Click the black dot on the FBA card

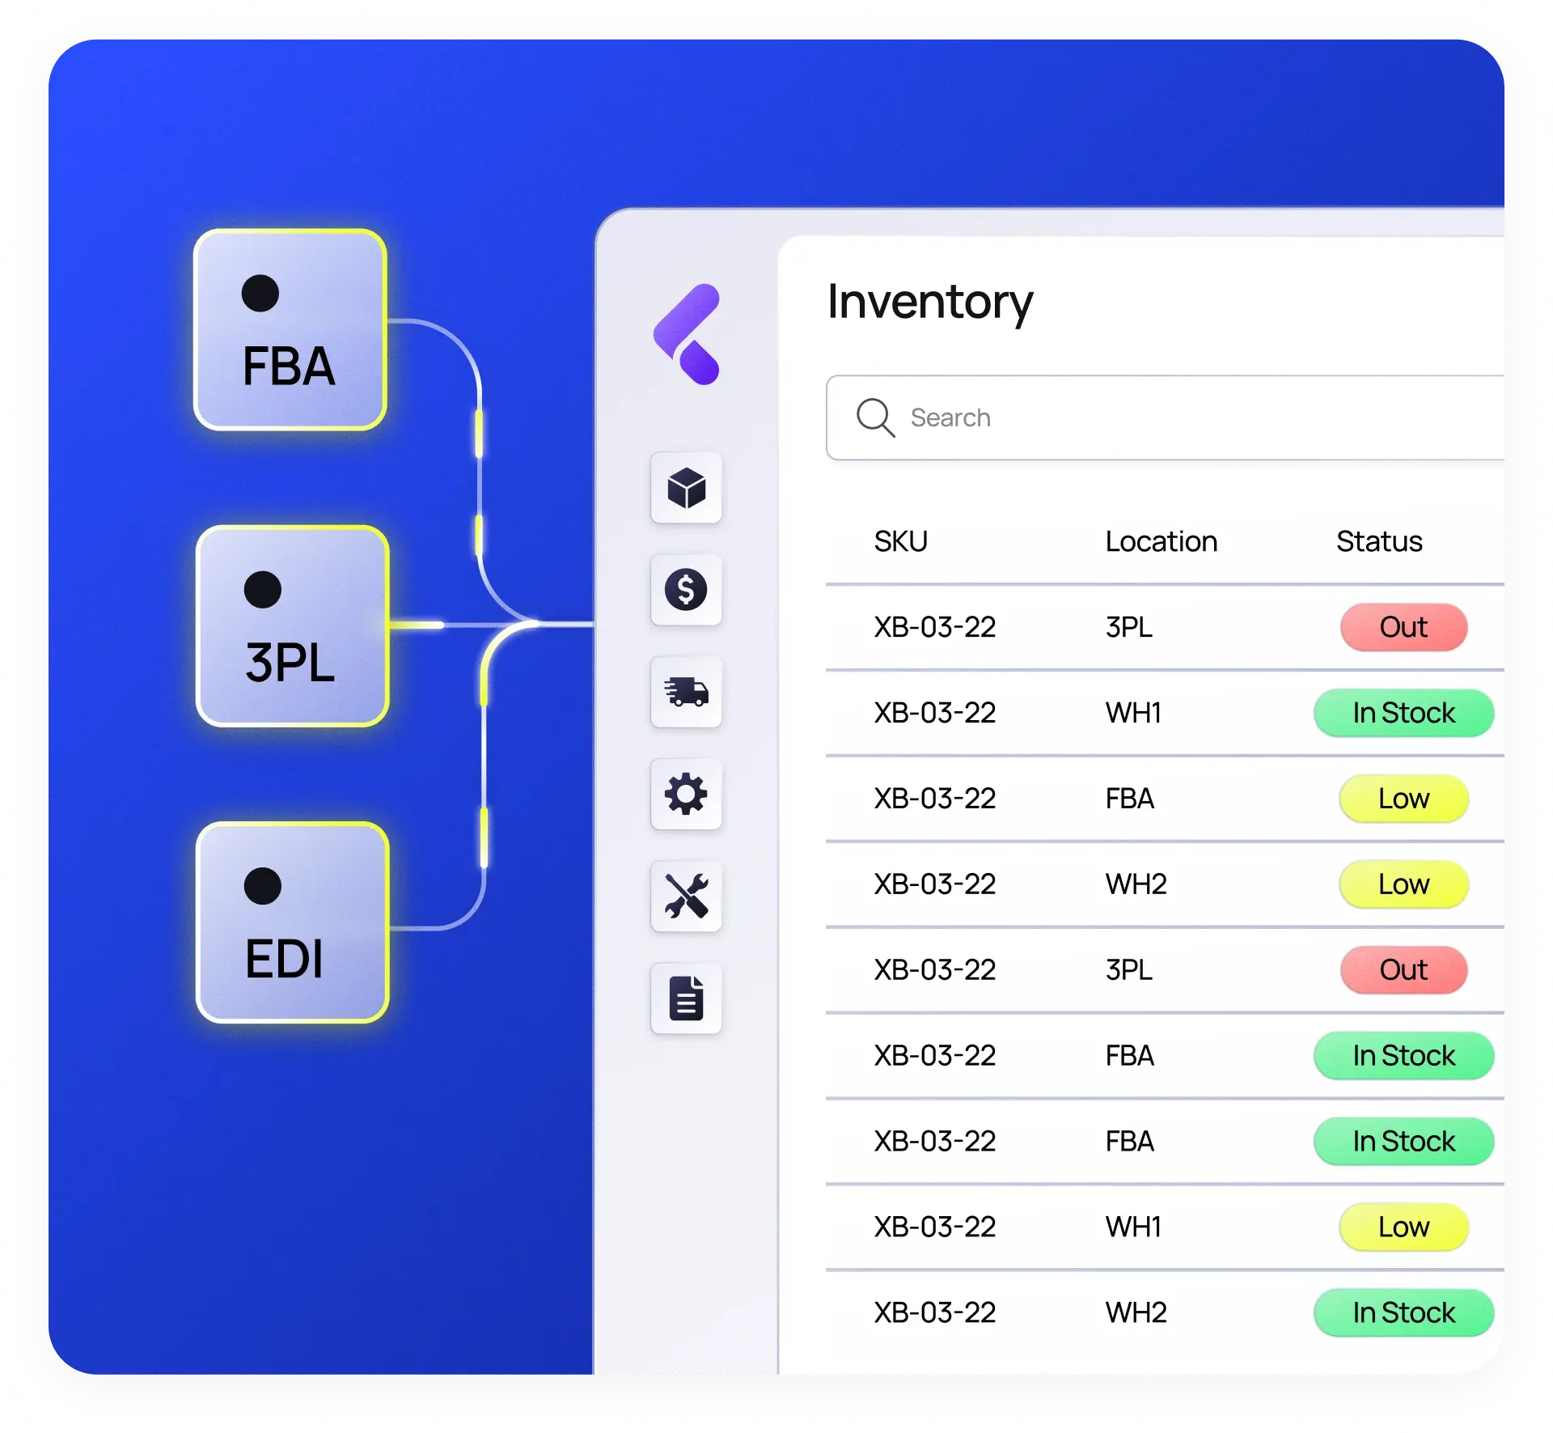pyautogui.click(x=260, y=293)
